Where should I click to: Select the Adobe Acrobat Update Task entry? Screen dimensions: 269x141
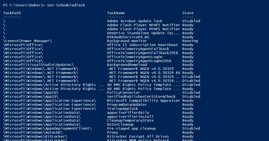[134, 21]
